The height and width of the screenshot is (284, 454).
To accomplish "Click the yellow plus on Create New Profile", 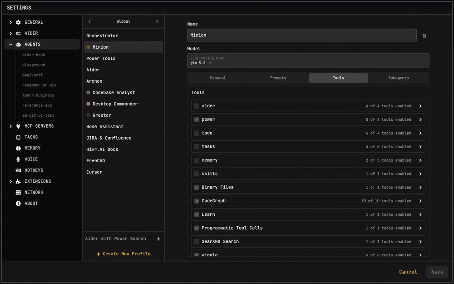I will [x=98, y=254].
